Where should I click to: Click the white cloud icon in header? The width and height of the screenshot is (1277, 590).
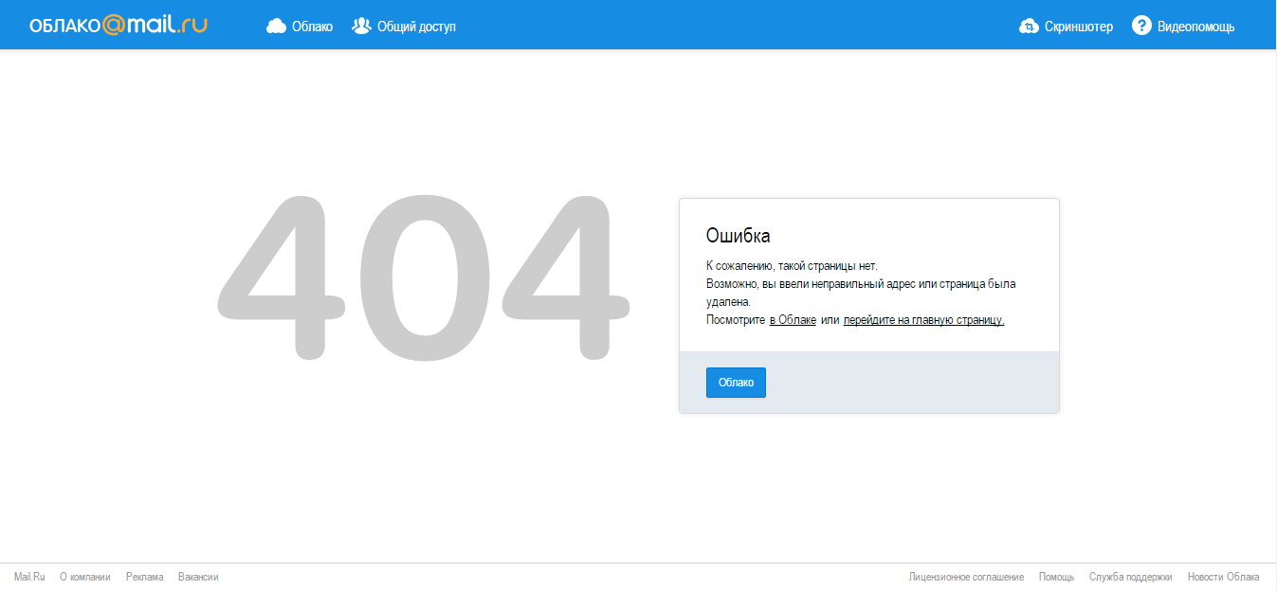point(276,27)
